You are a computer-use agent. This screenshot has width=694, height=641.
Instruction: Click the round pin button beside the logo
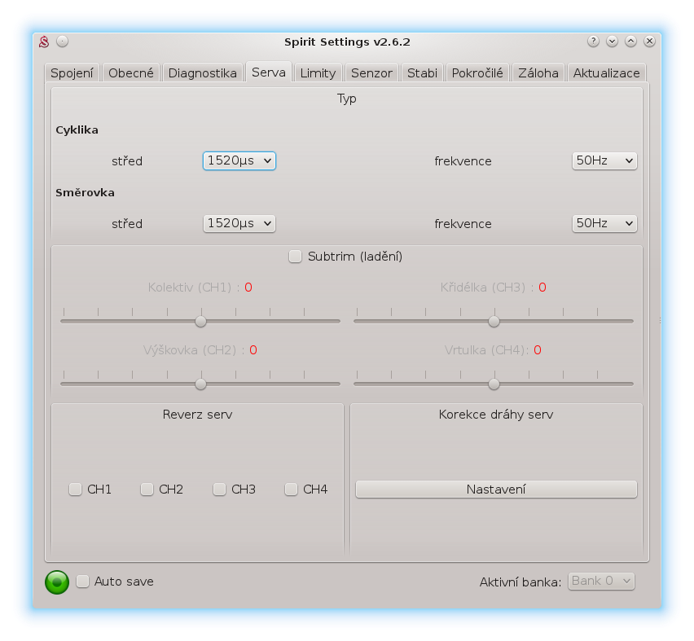(63, 42)
